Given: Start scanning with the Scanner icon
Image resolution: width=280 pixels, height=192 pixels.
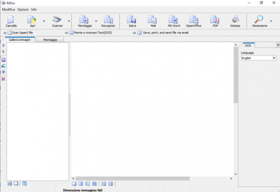Looking at the screenshot, I should 57,21.
